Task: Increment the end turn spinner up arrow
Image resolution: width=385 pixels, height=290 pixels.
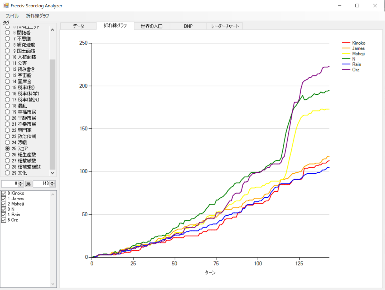Action: coord(53,182)
